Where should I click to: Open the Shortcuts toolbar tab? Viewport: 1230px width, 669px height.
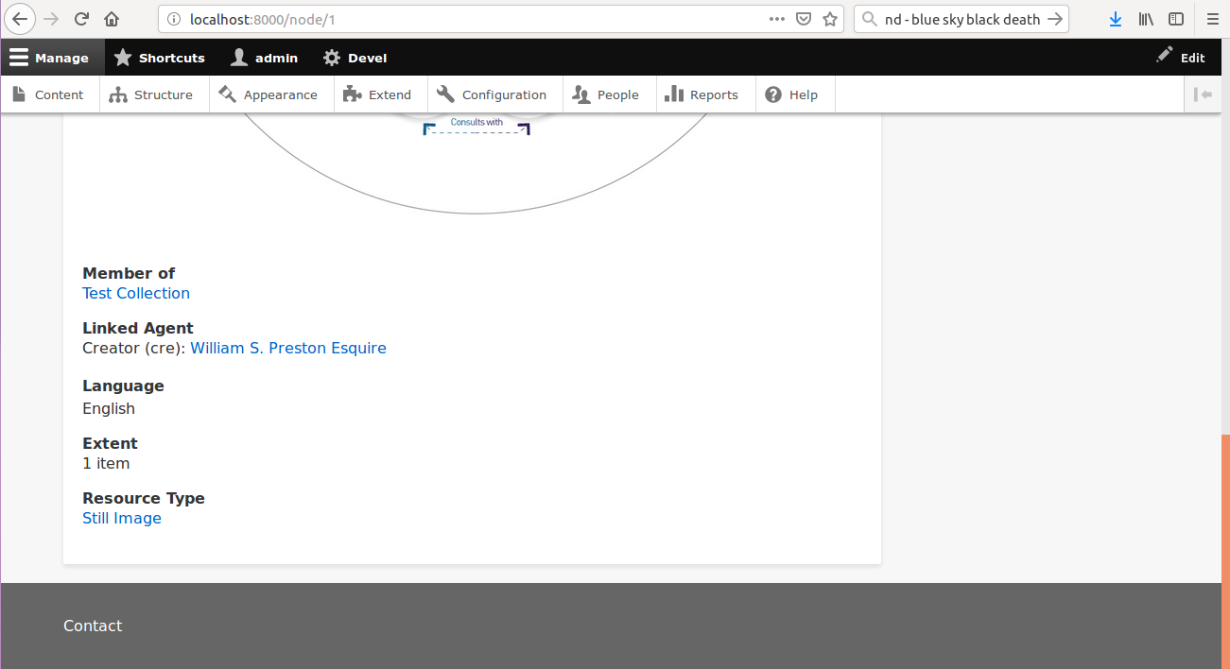click(160, 58)
